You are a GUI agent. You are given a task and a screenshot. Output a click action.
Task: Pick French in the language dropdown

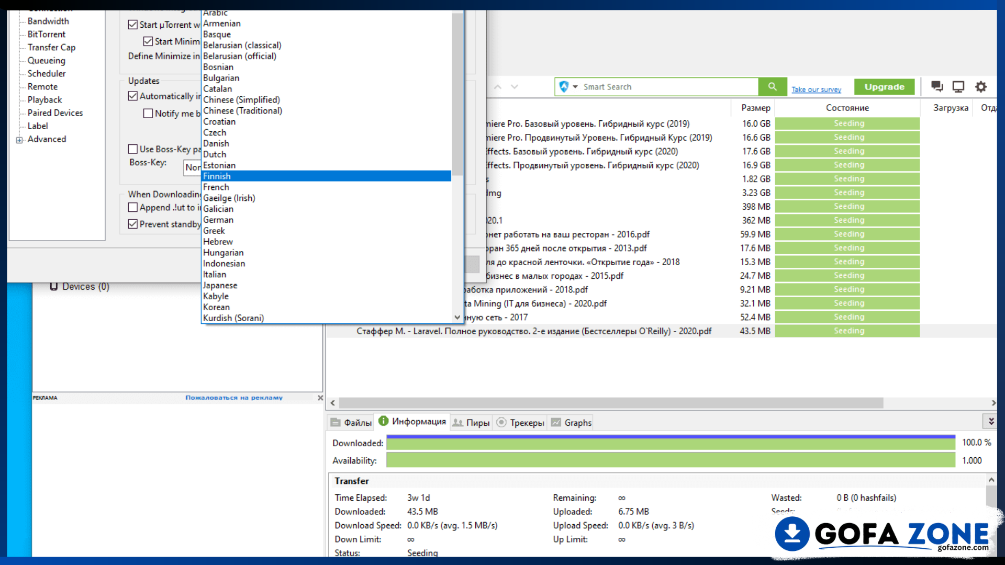[327, 187]
